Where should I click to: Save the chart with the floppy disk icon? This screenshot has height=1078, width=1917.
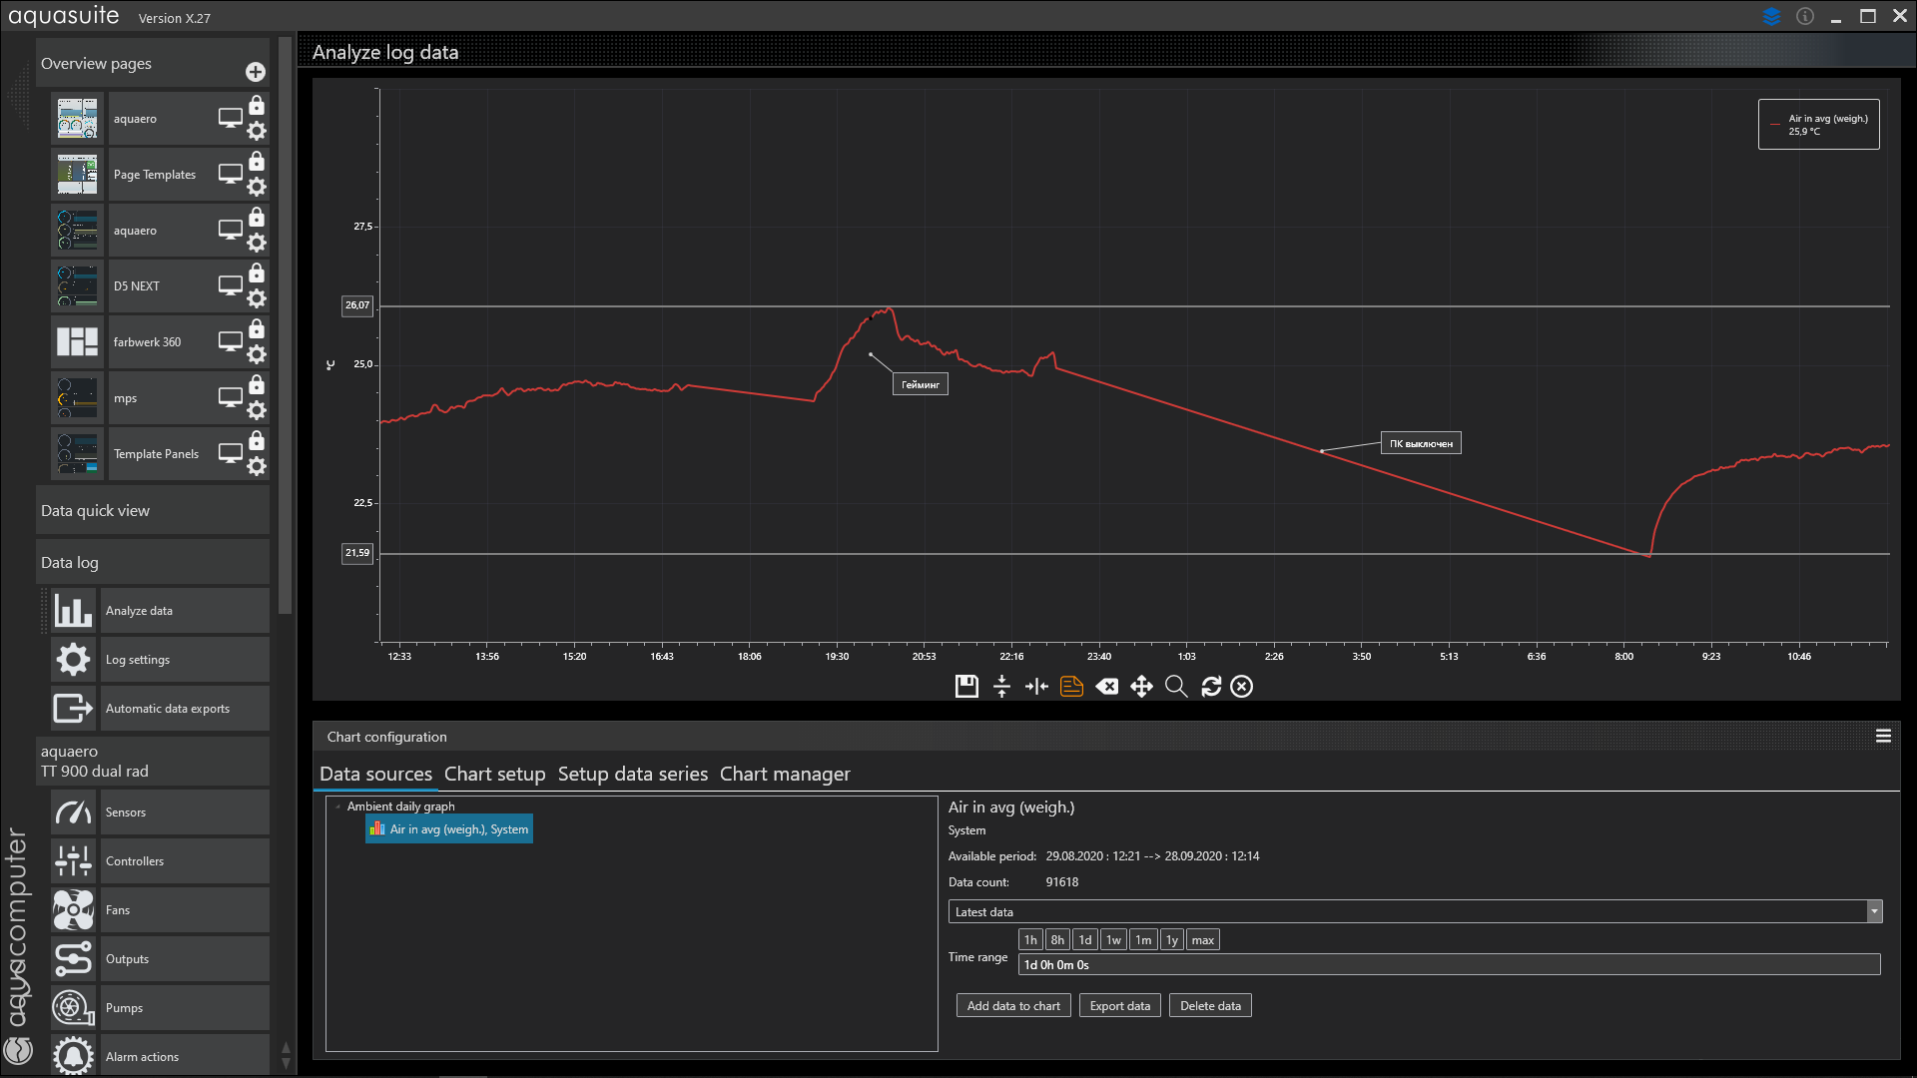click(965, 687)
